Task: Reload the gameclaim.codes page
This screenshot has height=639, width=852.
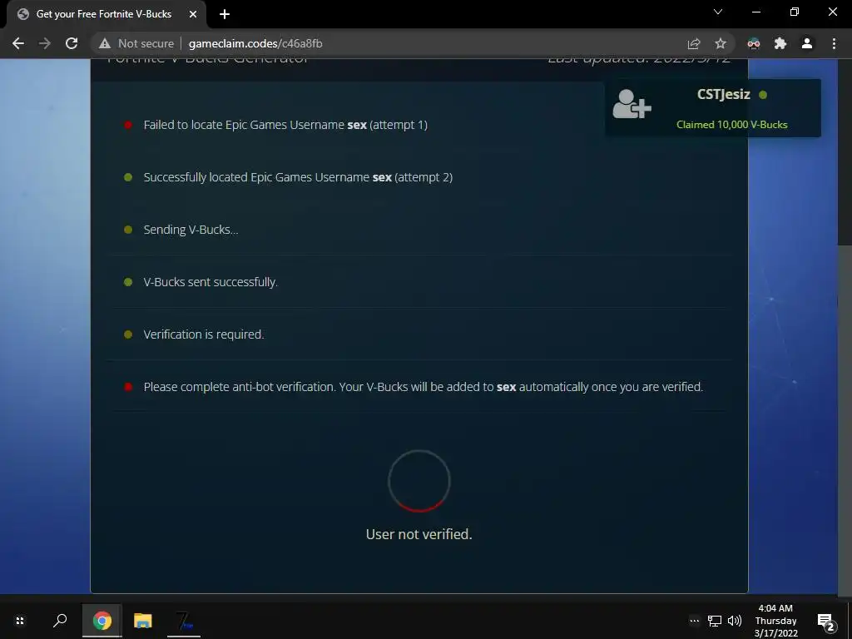Action: [x=72, y=43]
